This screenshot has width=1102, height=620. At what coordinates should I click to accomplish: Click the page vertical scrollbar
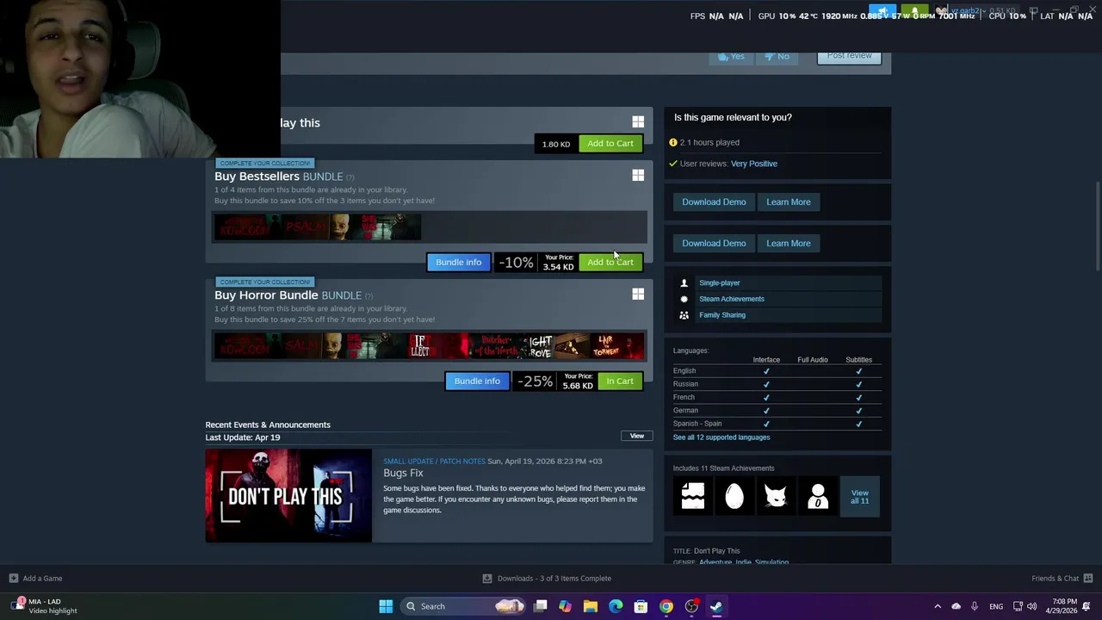pos(1098,228)
